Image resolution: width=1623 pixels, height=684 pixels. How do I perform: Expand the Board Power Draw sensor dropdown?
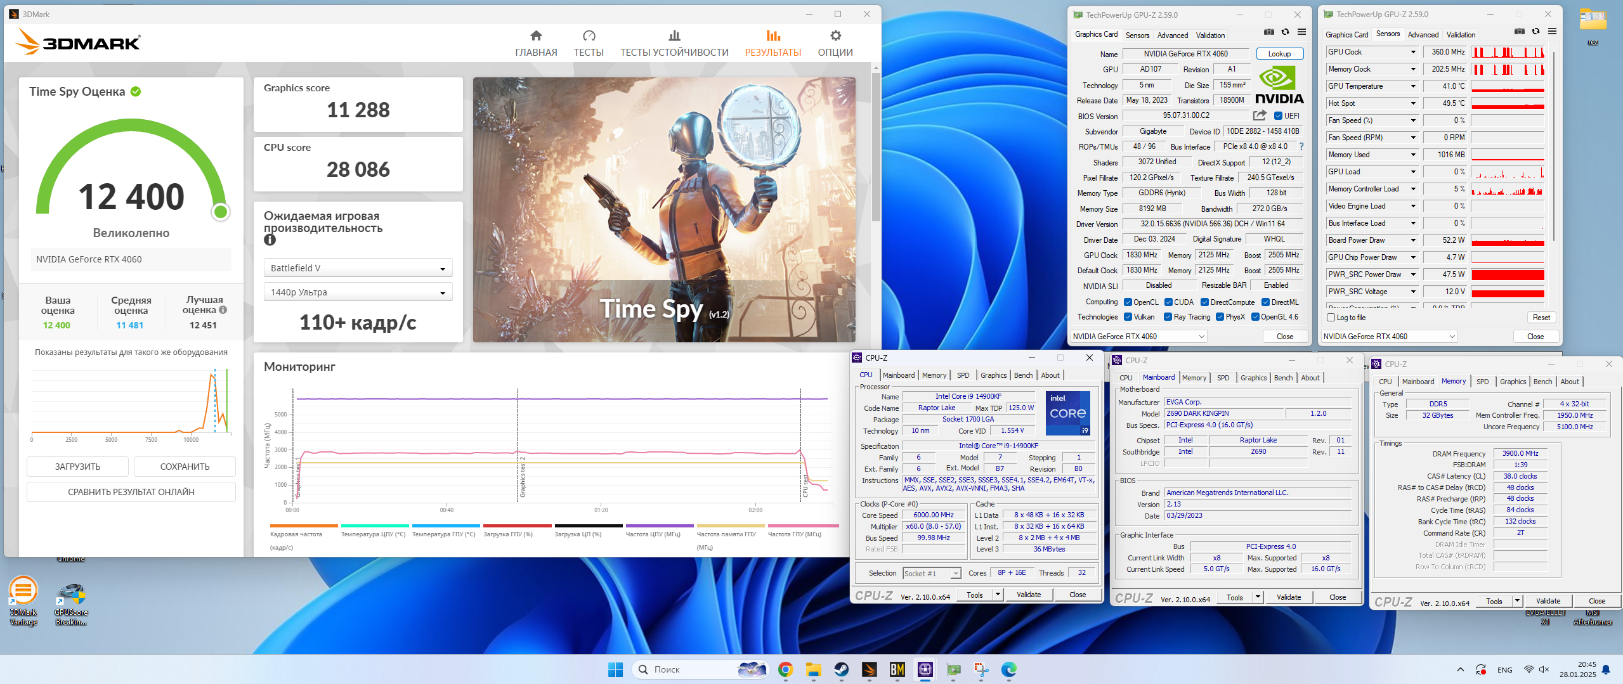(x=1413, y=240)
